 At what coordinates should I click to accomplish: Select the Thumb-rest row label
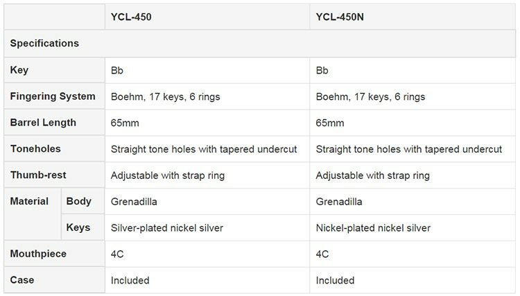[x=39, y=175]
